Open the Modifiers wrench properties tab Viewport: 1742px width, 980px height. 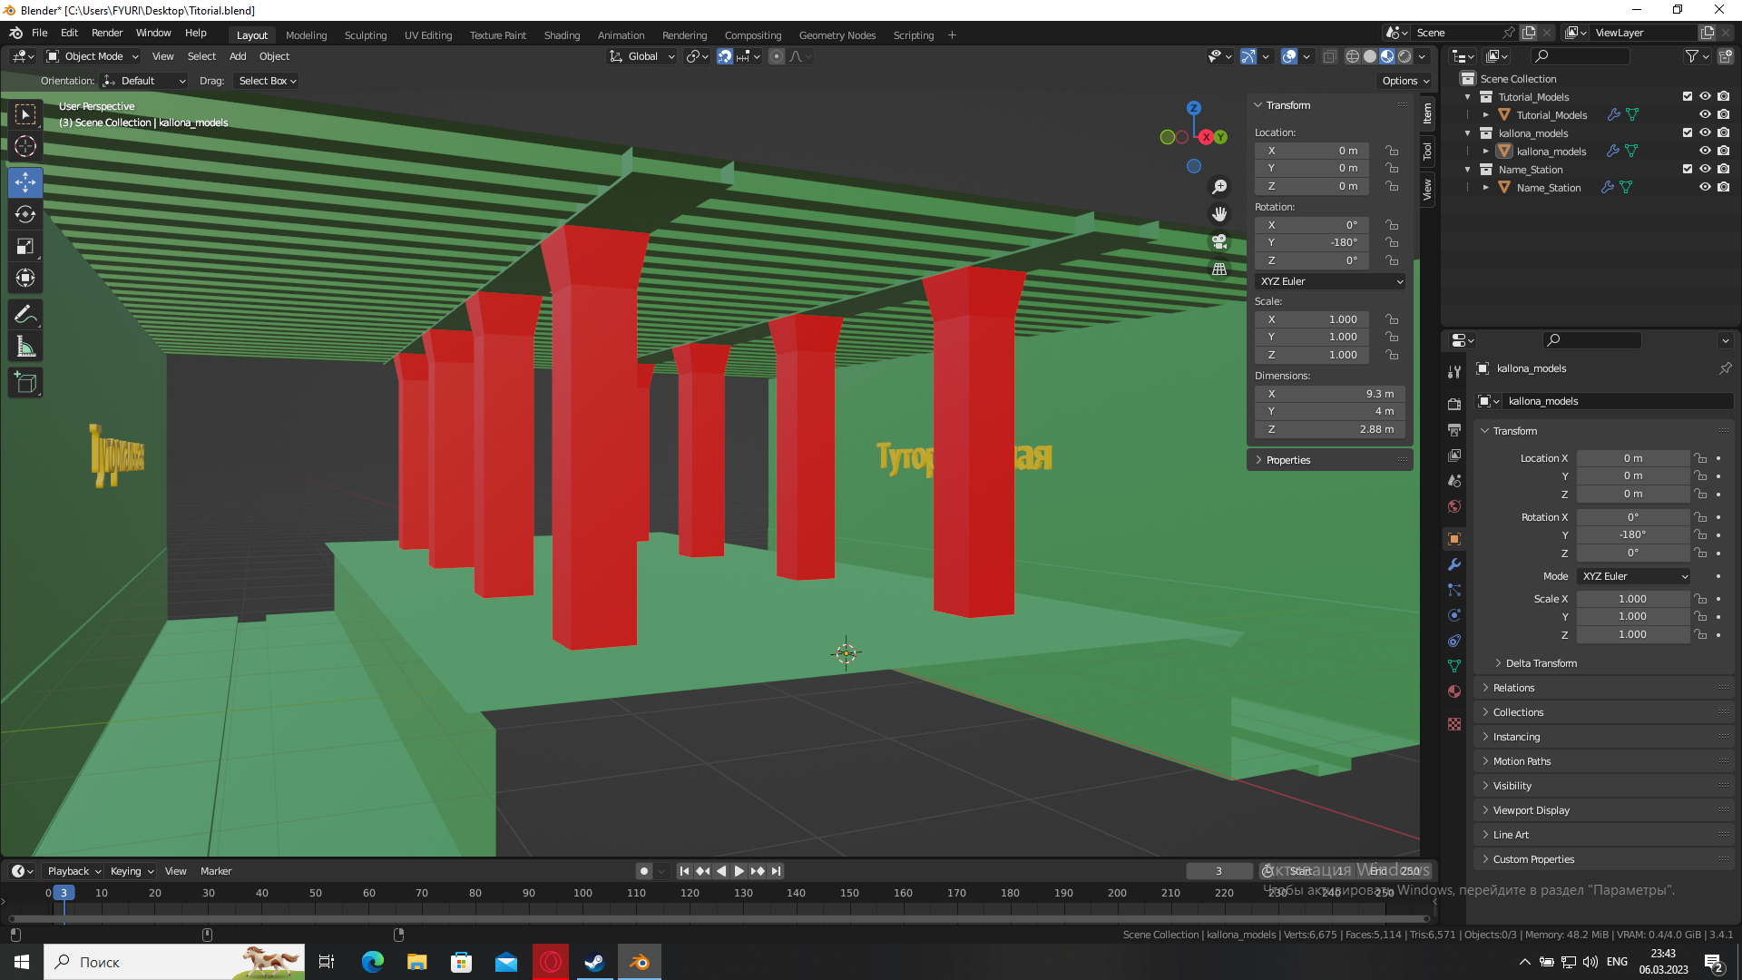(x=1454, y=564)
